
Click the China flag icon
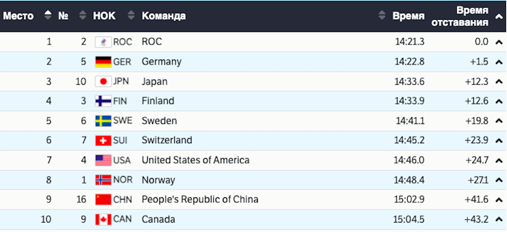click(103, 199)
